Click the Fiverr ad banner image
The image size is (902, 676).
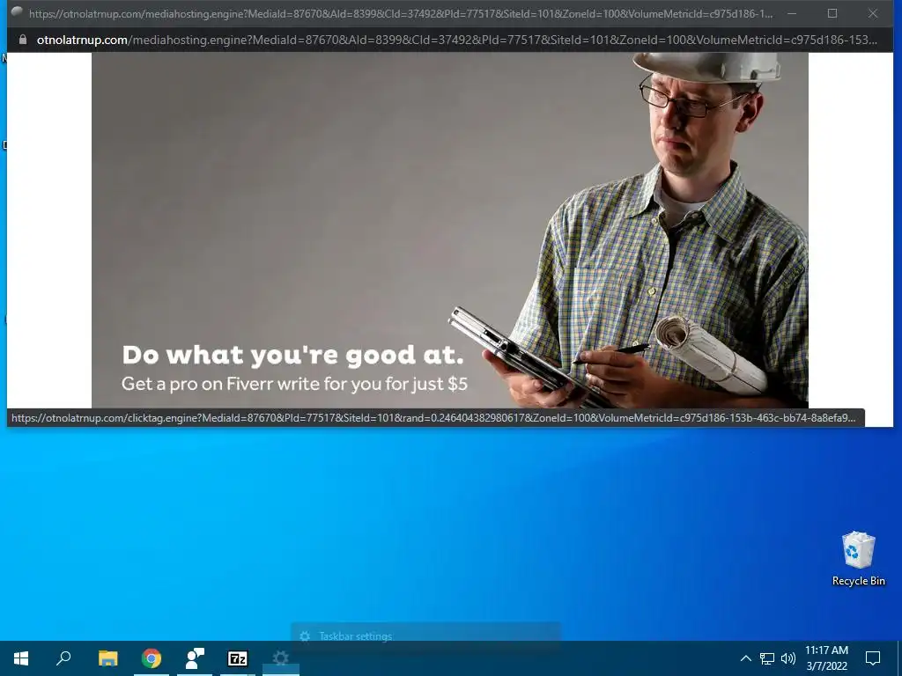coord(450,231)
